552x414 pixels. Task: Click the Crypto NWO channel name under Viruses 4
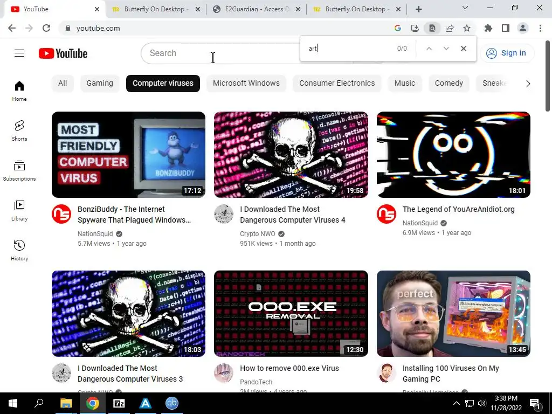pyautogui.click(x=257, y=234)
